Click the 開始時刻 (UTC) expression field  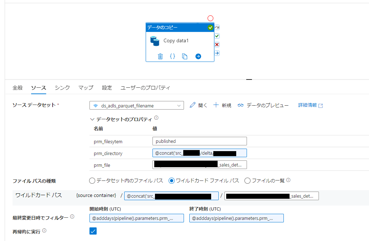[x=136, y=218]
